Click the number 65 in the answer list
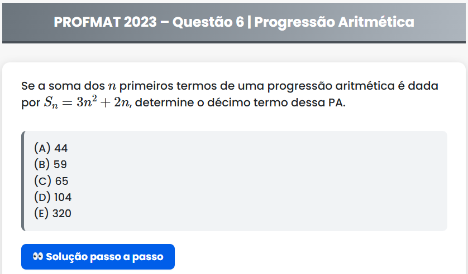 (61, 180)
